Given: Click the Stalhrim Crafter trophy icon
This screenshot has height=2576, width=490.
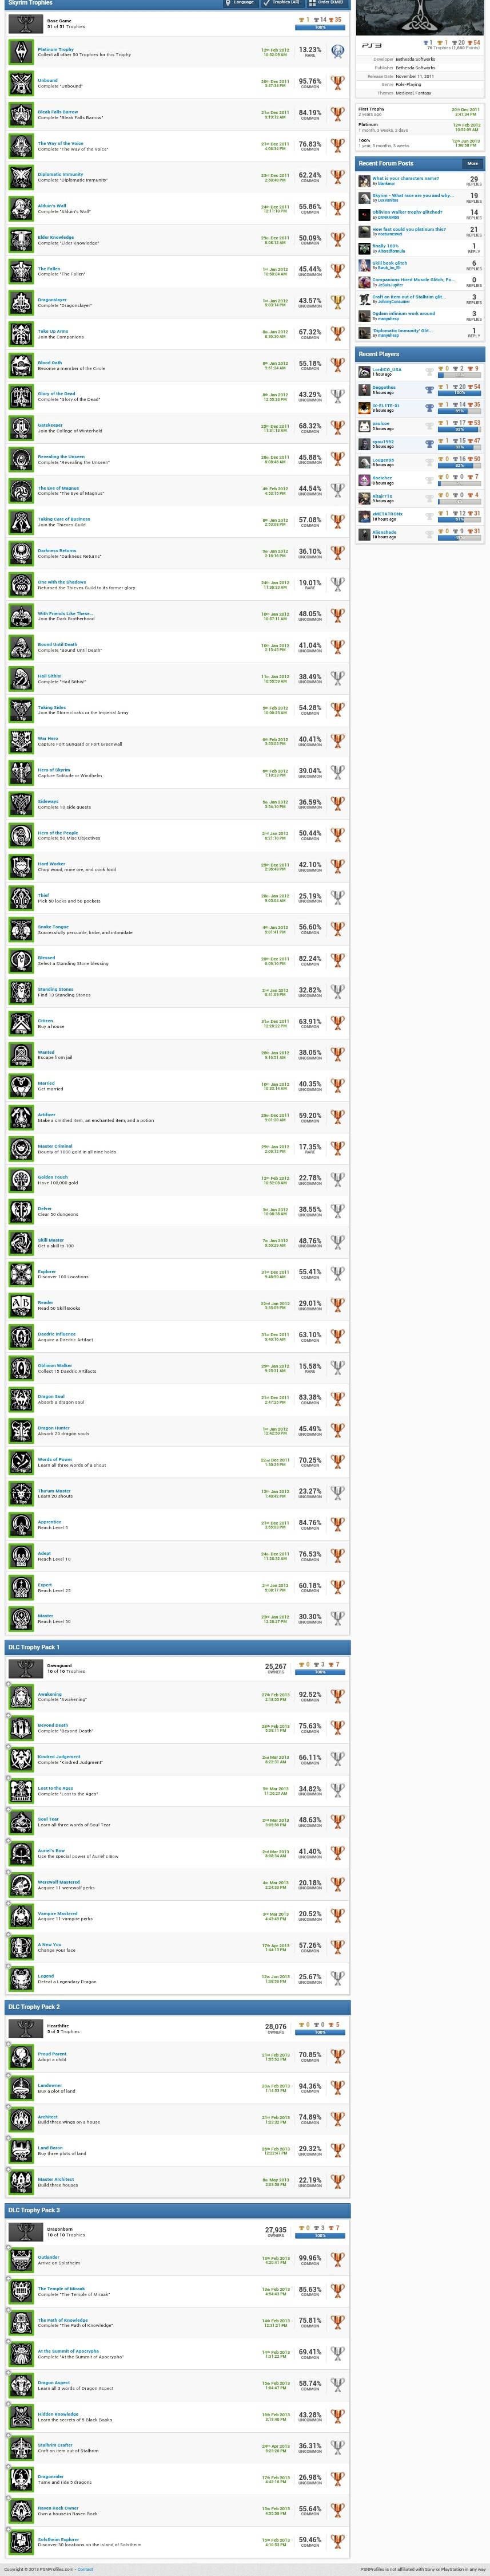Looking at the screenshot, I should point(20,2447).
